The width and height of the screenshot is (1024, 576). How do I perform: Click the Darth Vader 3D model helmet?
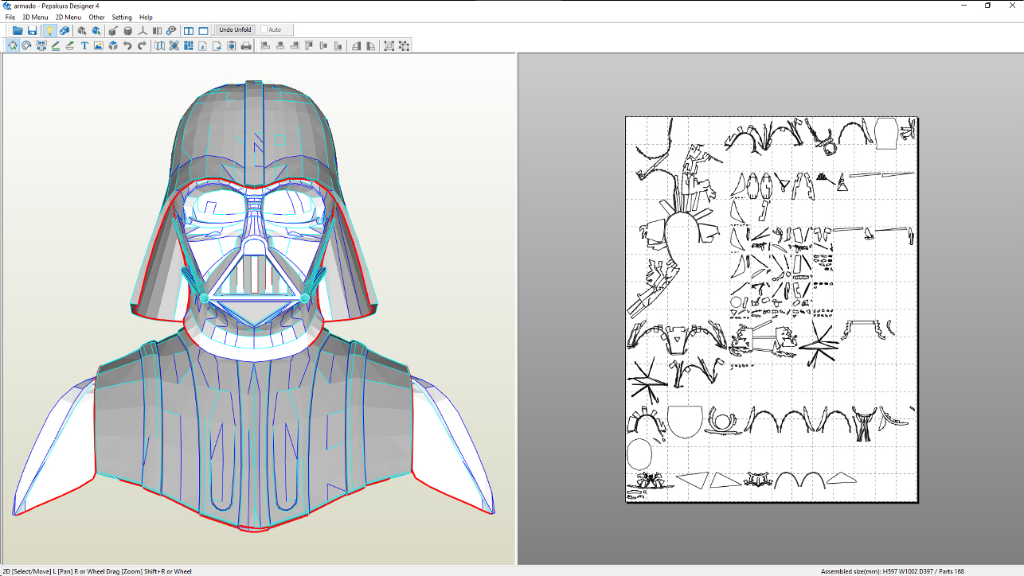pyautogui.click(x=254, y=203)
